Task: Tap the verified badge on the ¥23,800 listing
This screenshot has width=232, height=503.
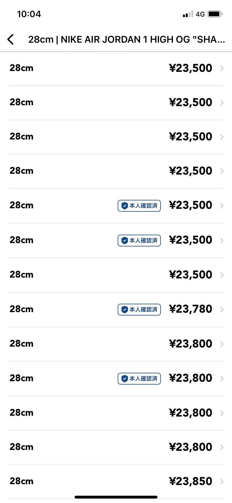Action: pyautogui.click(x=139, y=379)
